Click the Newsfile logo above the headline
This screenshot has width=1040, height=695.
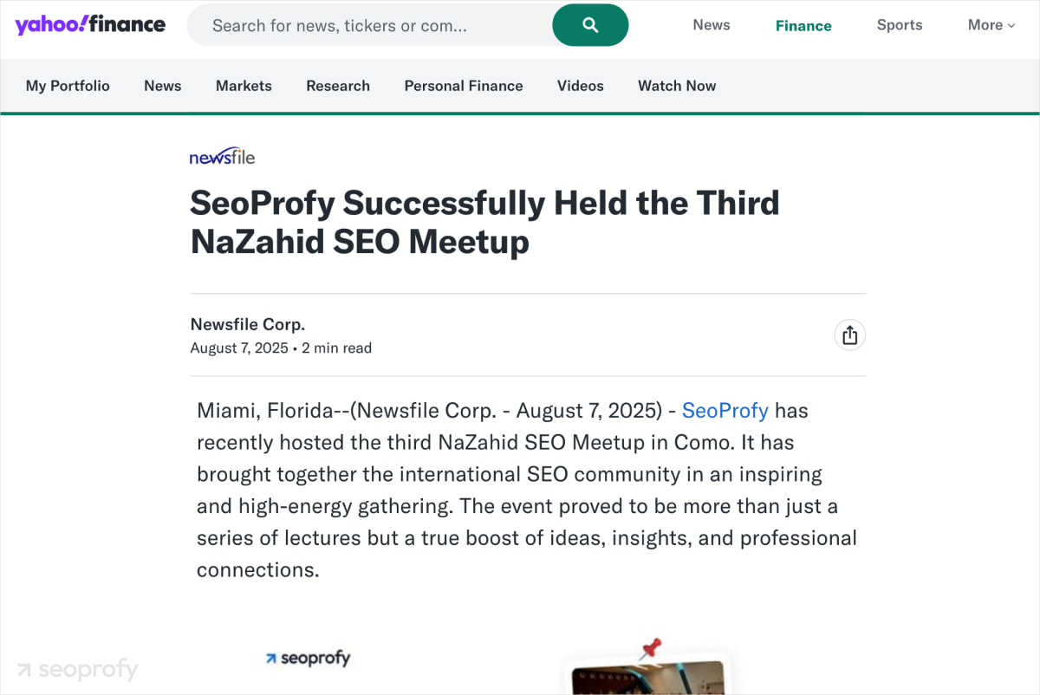coord(222,157)
